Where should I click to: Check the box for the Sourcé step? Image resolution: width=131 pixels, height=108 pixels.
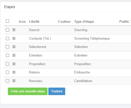[x=7, y=30]
